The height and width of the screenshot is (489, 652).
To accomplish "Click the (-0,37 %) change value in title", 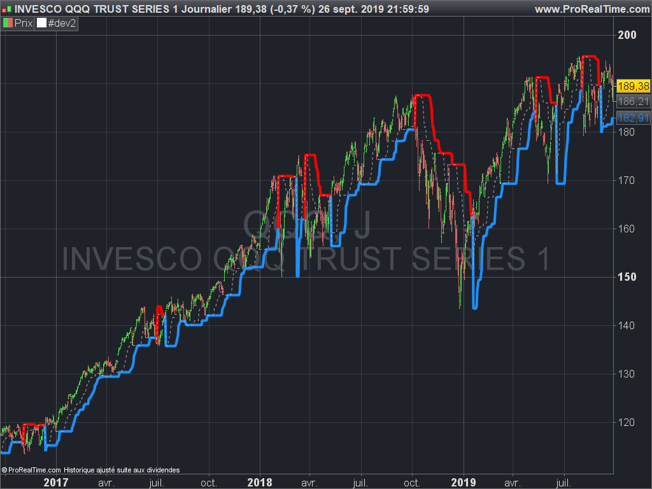I will tap(292, 9).
